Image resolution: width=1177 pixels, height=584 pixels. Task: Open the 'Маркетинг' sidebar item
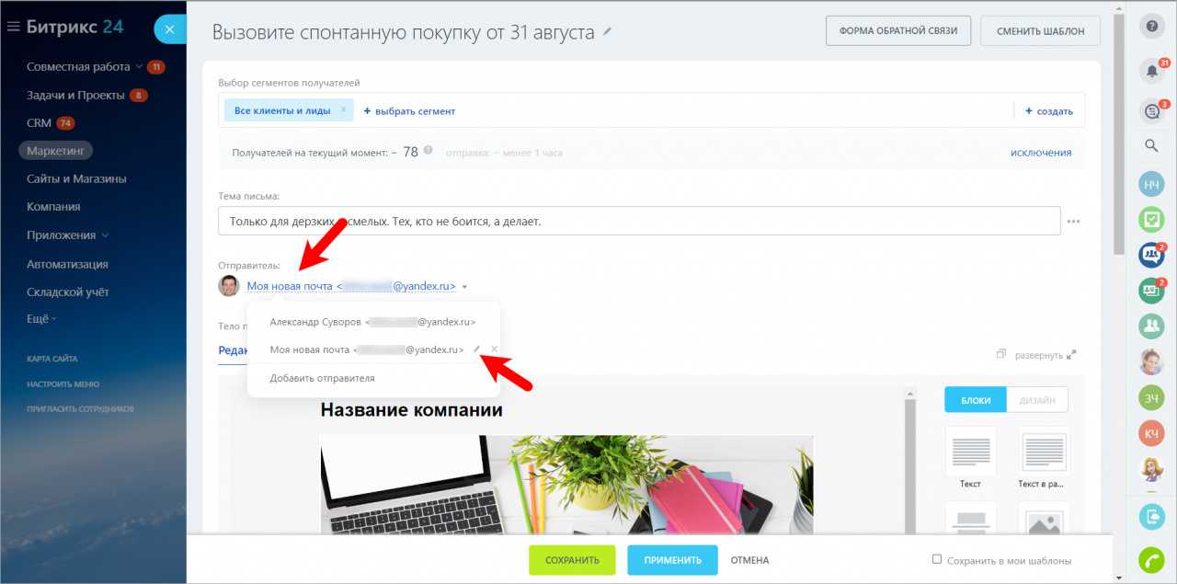coord(55,151)
